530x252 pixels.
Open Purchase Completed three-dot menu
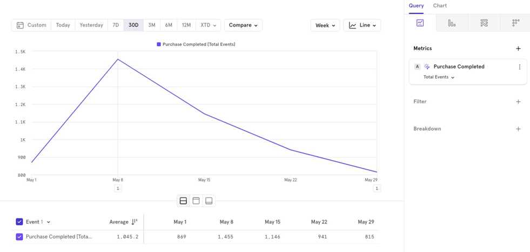pos(520,67)
